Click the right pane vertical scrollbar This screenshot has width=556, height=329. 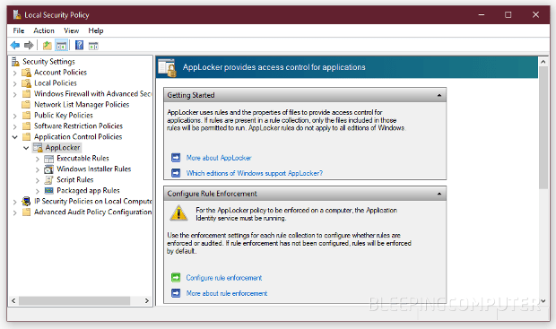pyautogui.click(x=543, y=181)
